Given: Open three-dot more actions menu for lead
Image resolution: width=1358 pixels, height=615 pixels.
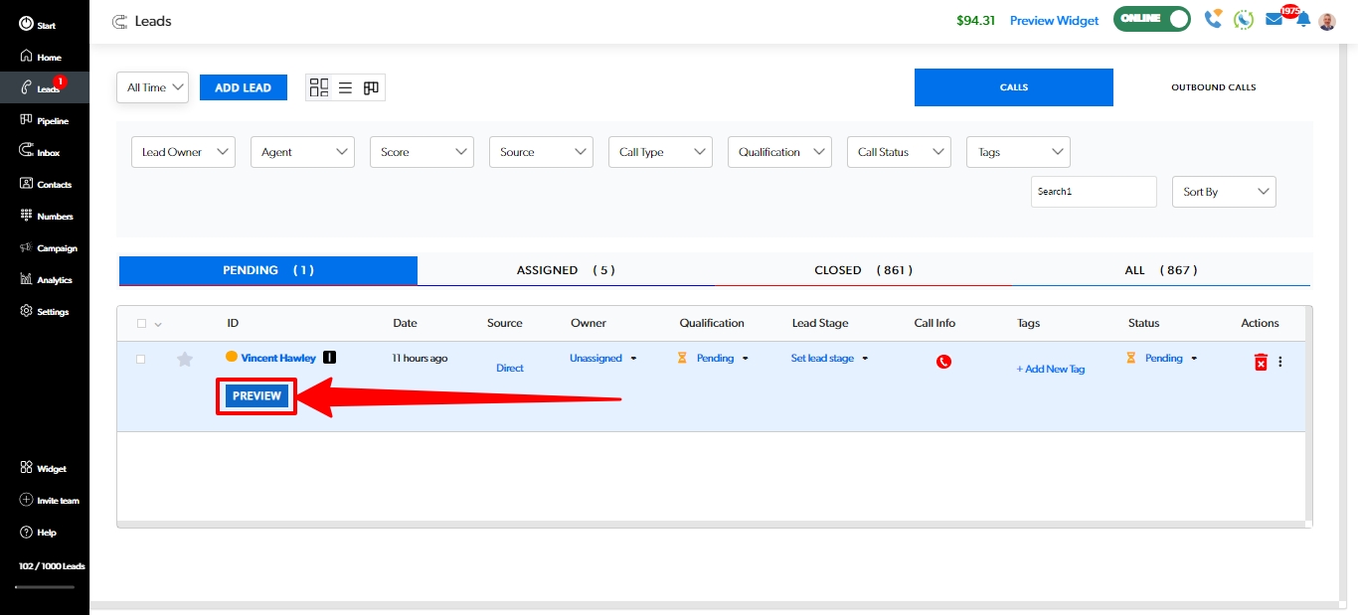Looking at the screenshot, I should click(1280, 362).
